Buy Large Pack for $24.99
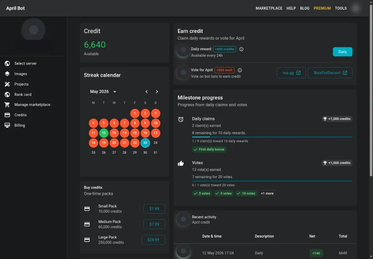Screen dimensions: 373x259 [153, 240]
